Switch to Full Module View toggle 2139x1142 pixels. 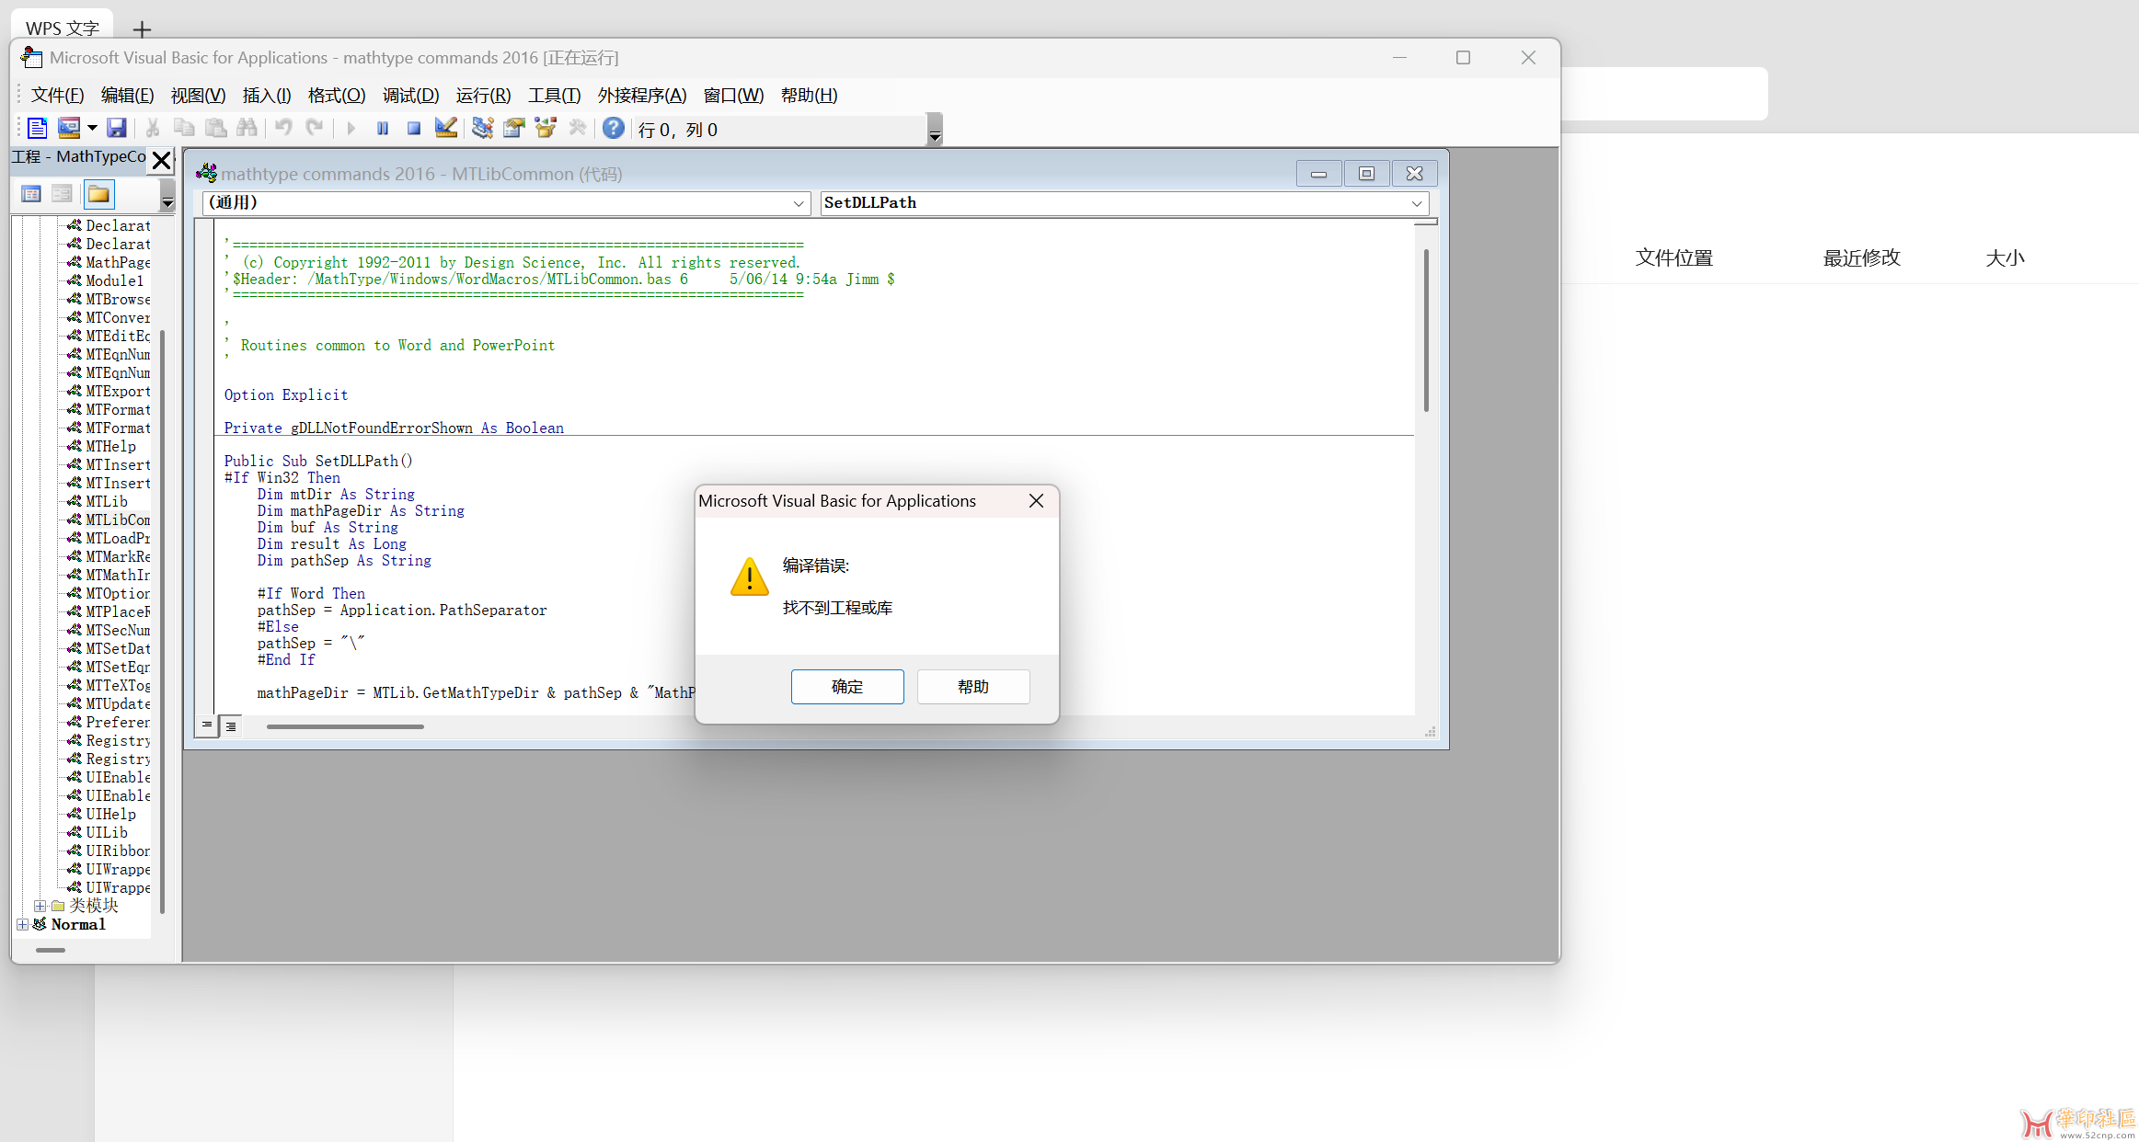pos(231,725)
